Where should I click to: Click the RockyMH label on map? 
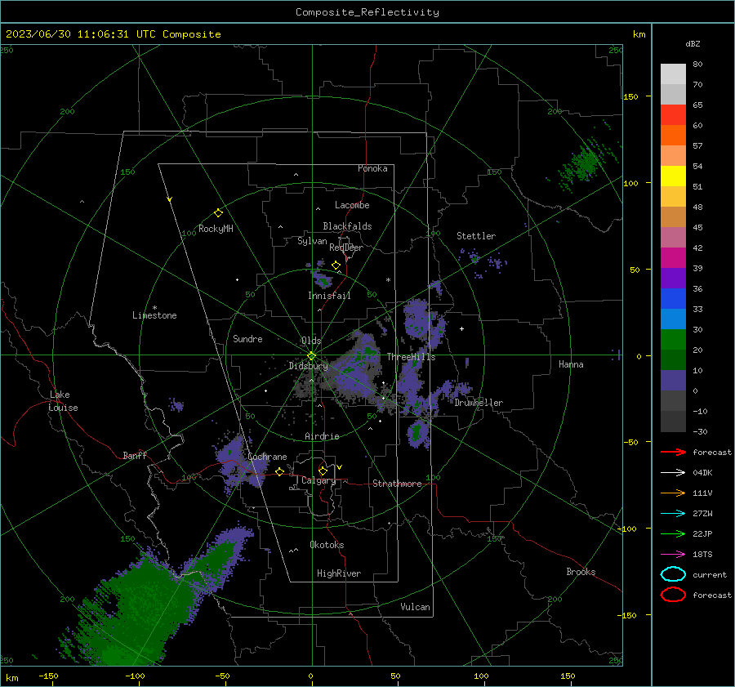click(x=216, y=229)
